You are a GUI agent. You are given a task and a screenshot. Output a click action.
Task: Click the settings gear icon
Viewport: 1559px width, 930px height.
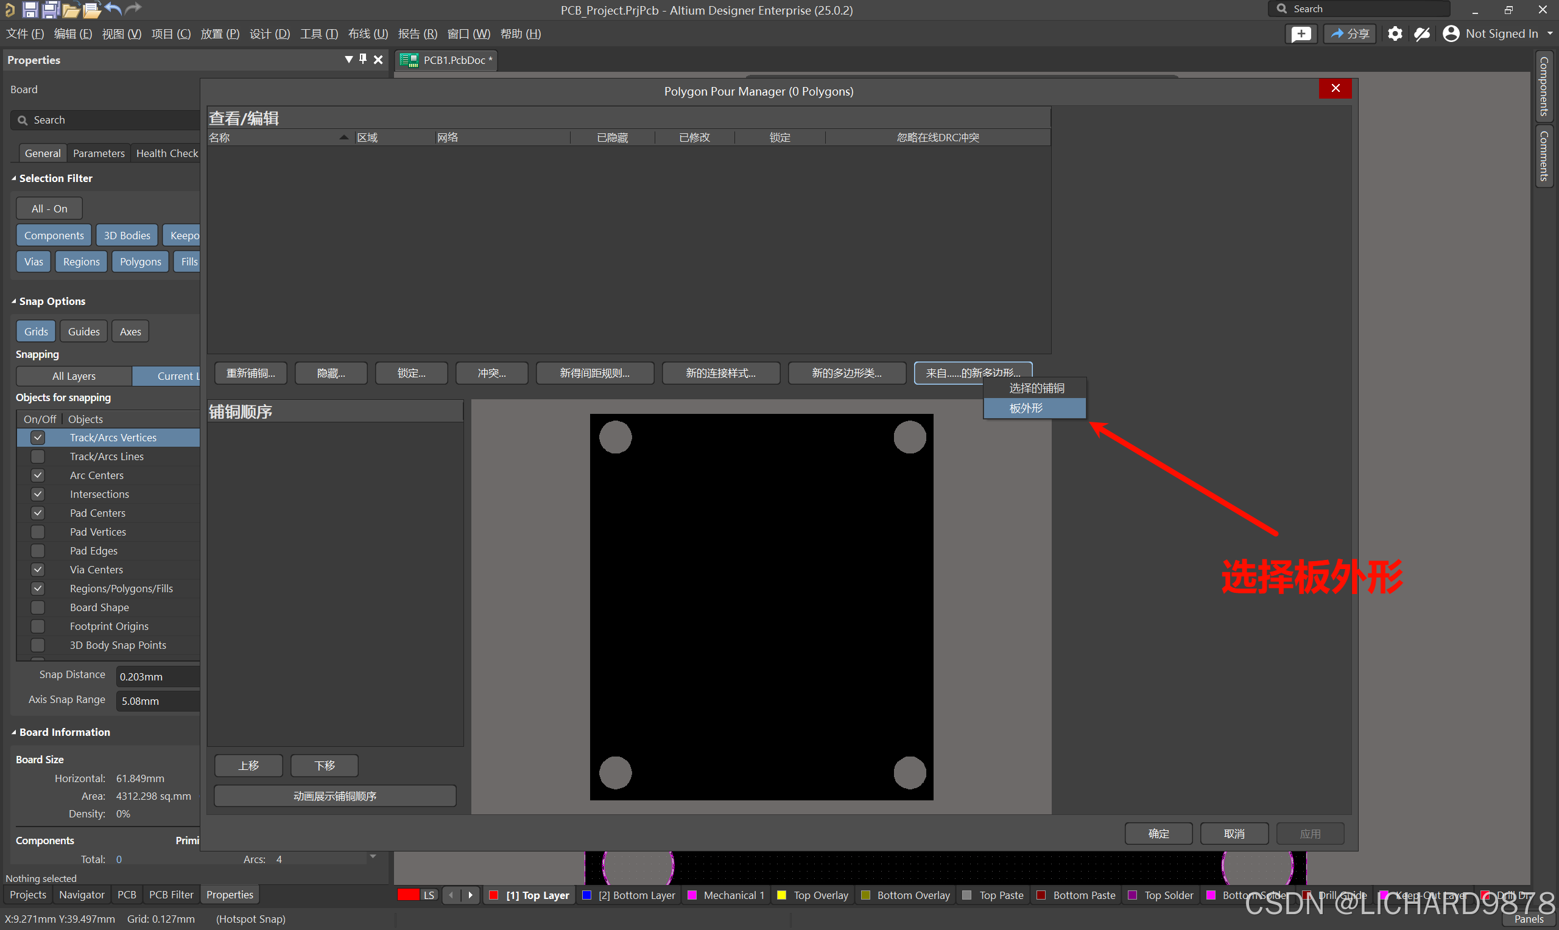click(x=1394, y=34)
